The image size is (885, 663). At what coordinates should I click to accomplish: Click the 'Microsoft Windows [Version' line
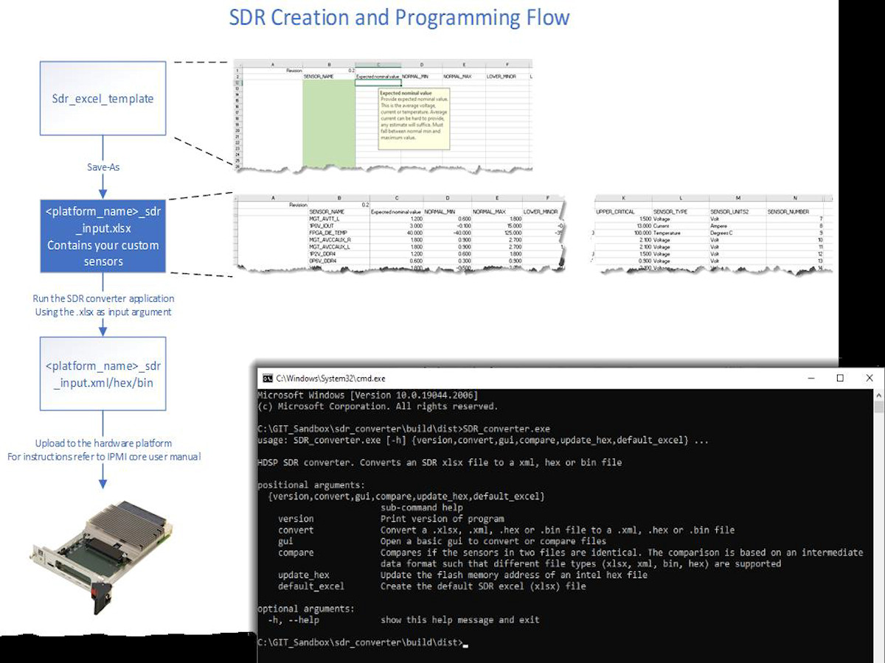click(367, 395)
